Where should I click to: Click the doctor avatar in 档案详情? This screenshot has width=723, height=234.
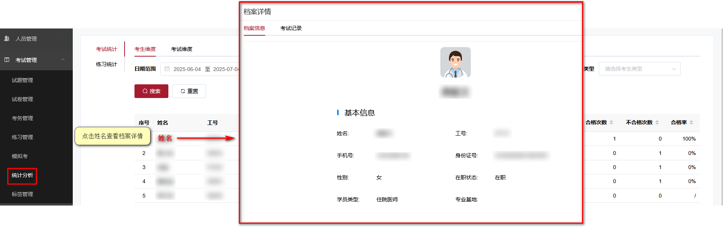tap(456, 62)
